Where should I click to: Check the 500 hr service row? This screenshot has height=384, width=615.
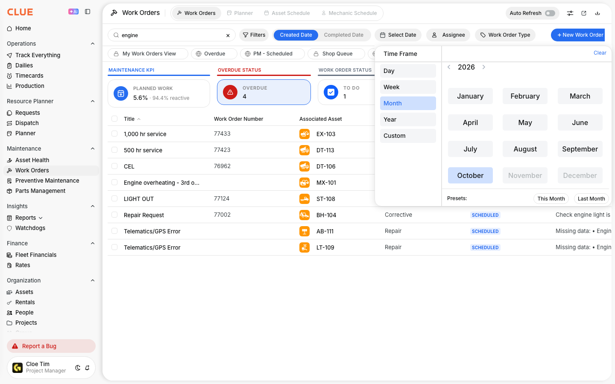click(114, 150)
